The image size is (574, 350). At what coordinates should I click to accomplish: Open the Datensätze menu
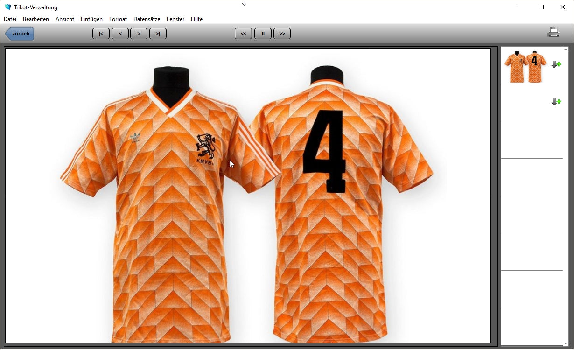pos(147,19)
